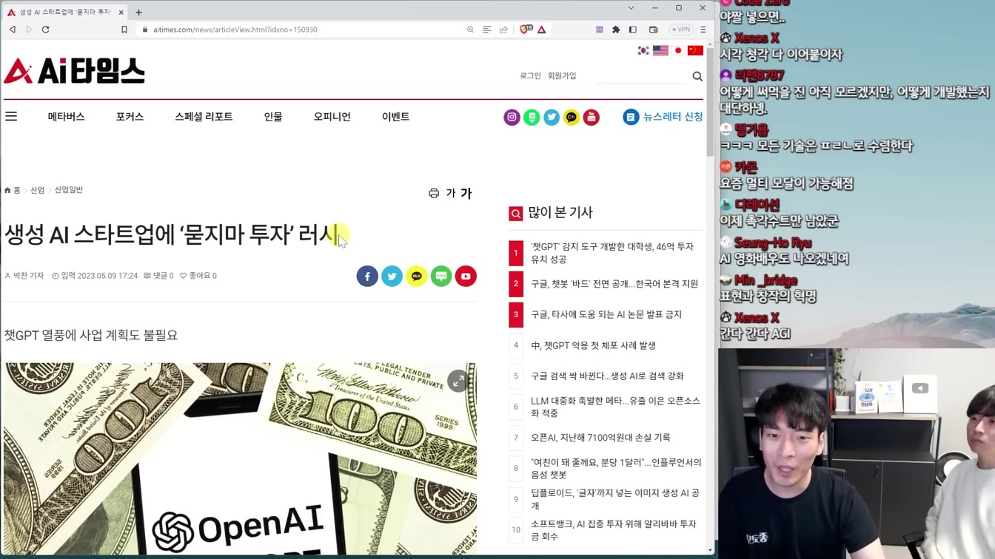Click the share page icon
Image resolution: width=995 pixels, height=559 pixels.
tap(503, 30)
